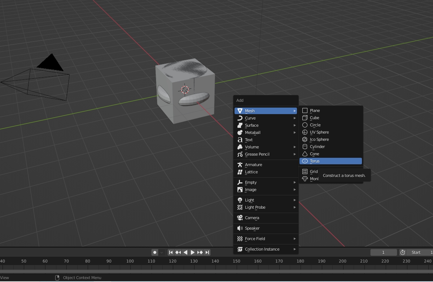433x282 pixels.
Task: Add a Cone mesh
Action: point(331,154)
